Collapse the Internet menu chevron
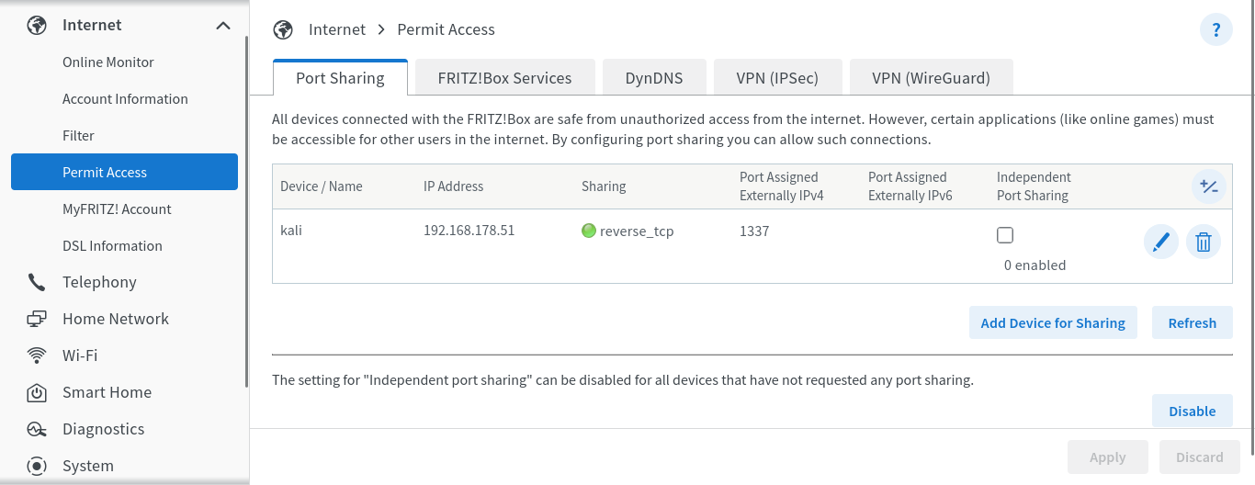Viewport: 1255px width, 485px height. tap(223, 25)
